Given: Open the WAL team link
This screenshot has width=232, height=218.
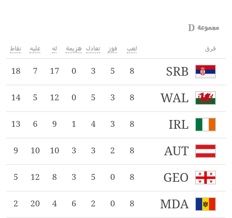Looking at the screenshot, I should click(x=175, y=98).
